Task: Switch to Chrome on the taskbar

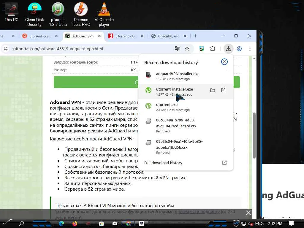Action: coord(128,224)
